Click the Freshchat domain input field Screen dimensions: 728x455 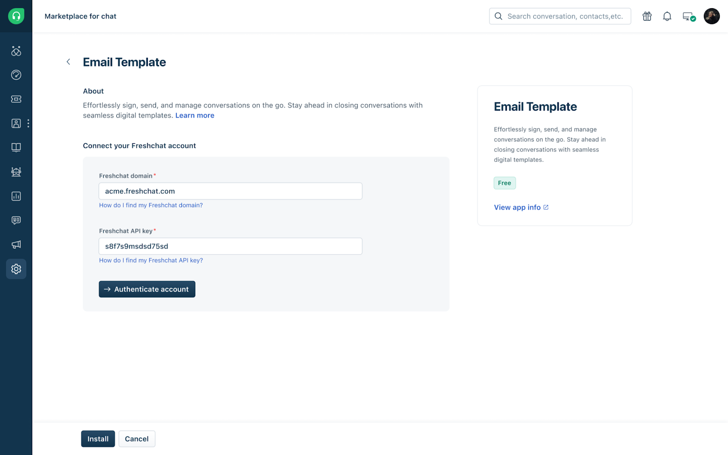[x=230, y=191]
